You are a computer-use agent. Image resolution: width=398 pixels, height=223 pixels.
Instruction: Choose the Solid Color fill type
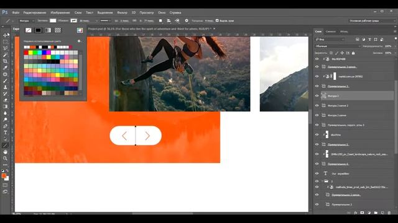click(x=38, y=30)
